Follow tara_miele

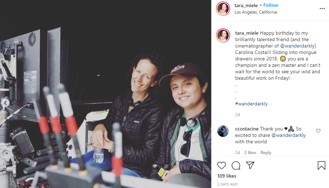pyautogui.click(x=271, y=5)
